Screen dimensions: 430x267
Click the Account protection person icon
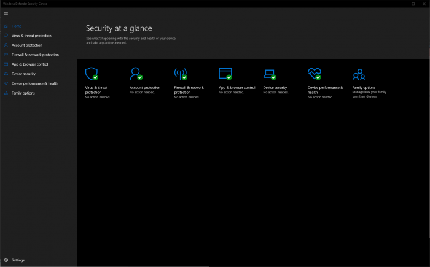136,74
